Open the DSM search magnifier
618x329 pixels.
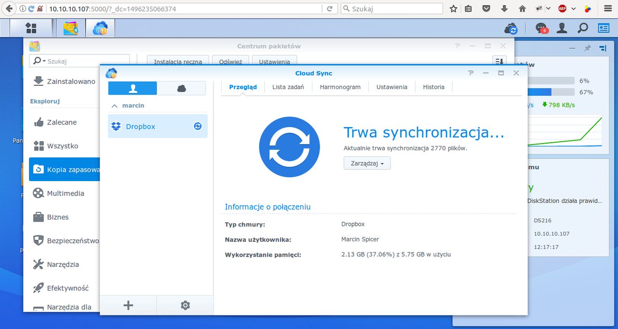coord(583,28)
